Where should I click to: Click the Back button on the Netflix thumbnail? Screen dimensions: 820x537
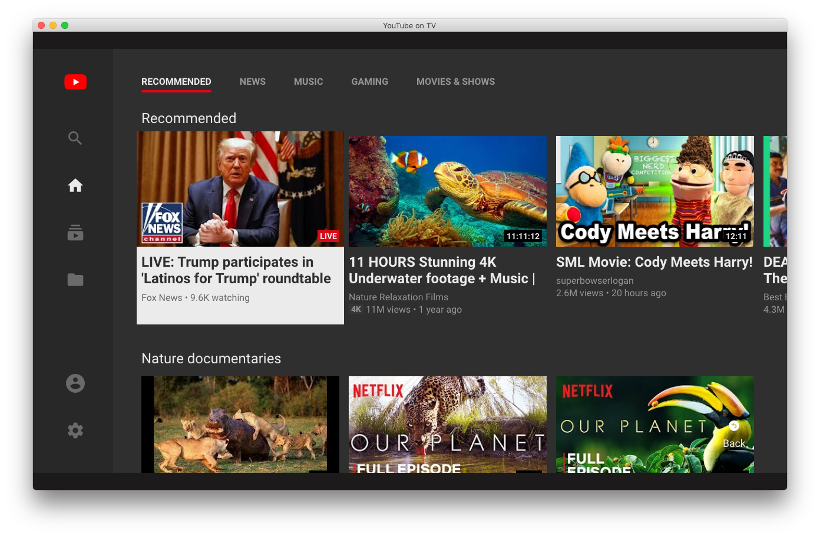click(x=734, y=435)
